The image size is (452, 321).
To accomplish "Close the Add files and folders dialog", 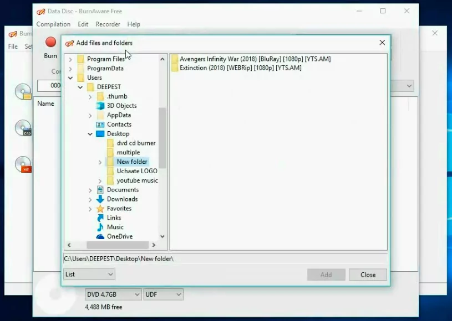I will [382, 43].
